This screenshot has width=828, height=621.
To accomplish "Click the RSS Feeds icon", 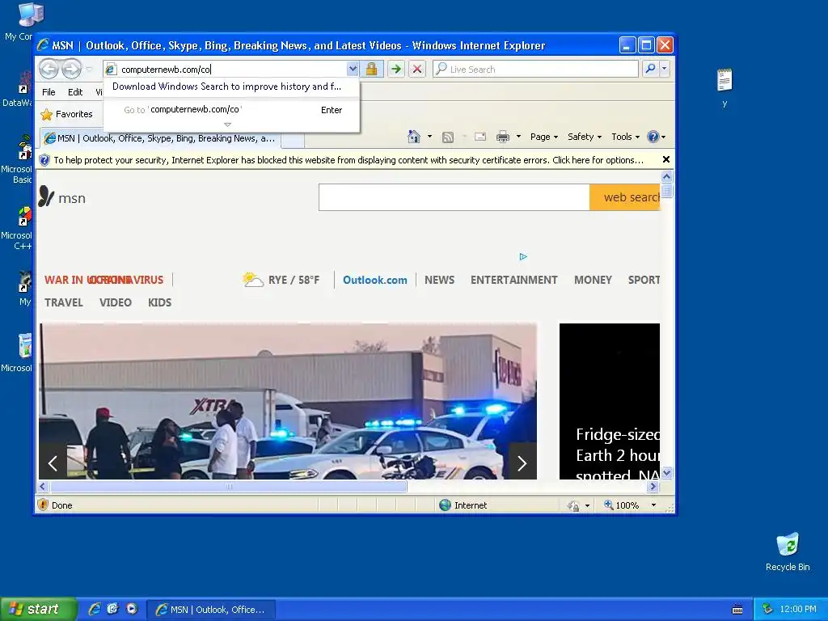I will point(448,137).
